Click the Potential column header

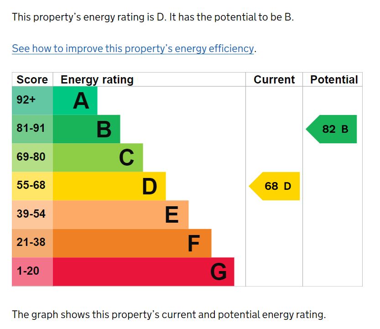pyautogui.click(x=334, y=80)
